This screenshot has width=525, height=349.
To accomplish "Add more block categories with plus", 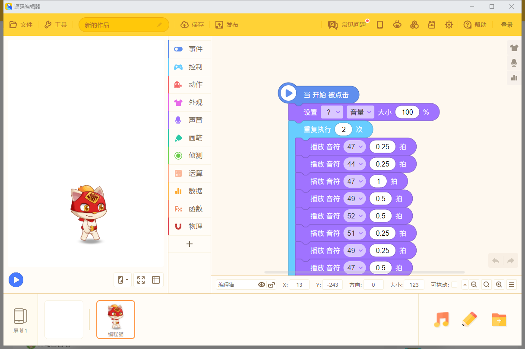I will 189,244.
